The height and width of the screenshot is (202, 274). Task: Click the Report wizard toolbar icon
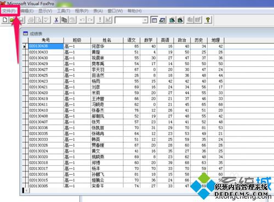[180, 20]
